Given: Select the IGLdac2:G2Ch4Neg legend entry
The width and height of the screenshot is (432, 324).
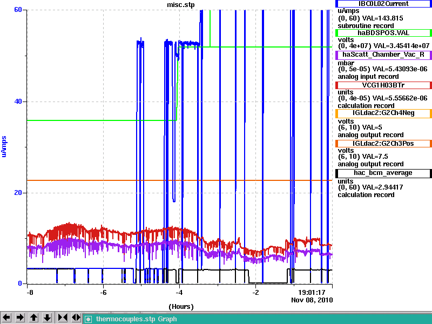Looking at the screenshot, I should [x=383, y=113].
